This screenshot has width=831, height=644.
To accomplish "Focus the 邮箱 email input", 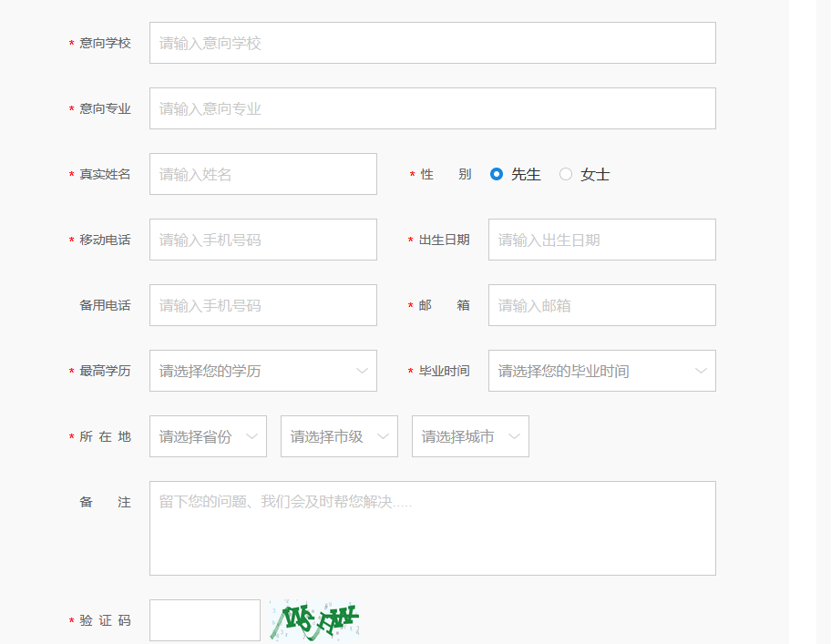I will click(x=601, y=305).
